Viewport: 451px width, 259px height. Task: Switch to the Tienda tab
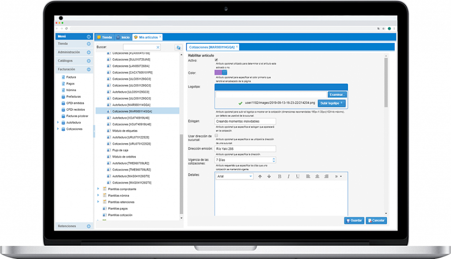point(105,37)
